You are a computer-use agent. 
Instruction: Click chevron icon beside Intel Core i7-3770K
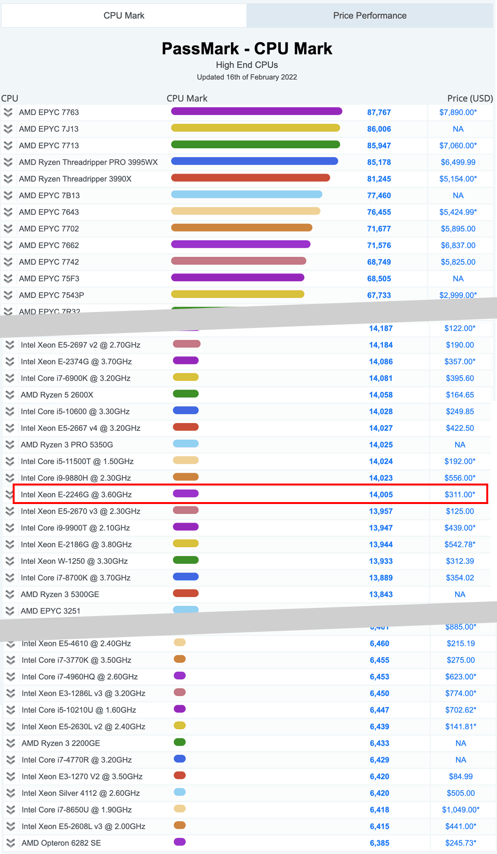[11, 660]
